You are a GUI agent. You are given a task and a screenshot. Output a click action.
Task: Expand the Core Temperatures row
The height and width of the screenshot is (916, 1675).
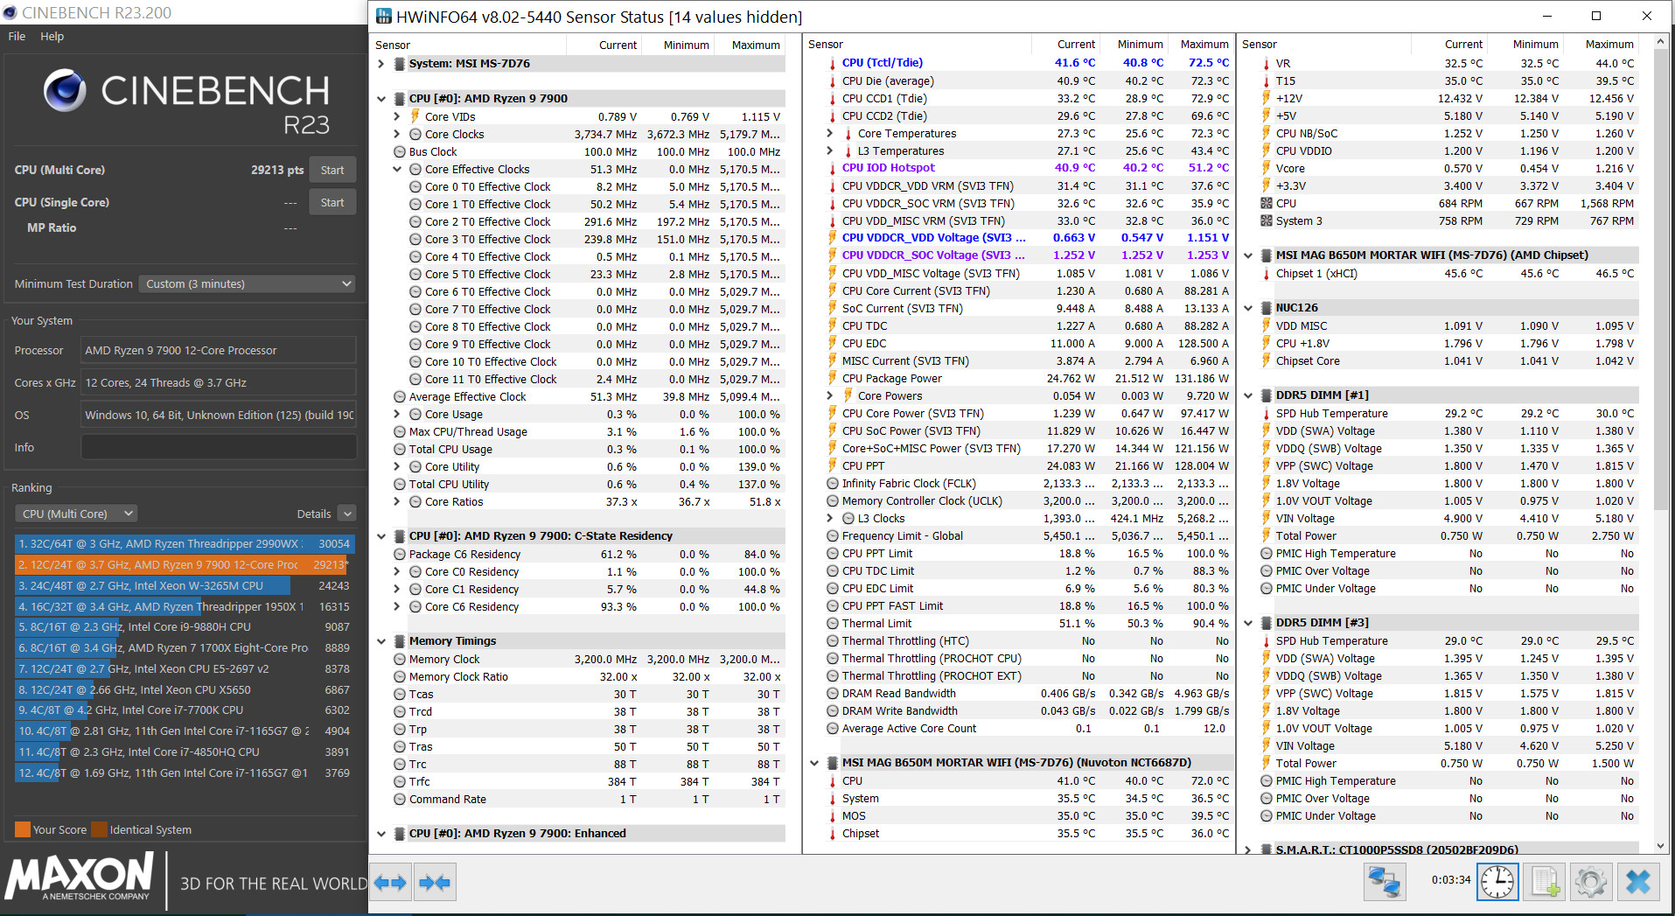click(x=830, y=133)
